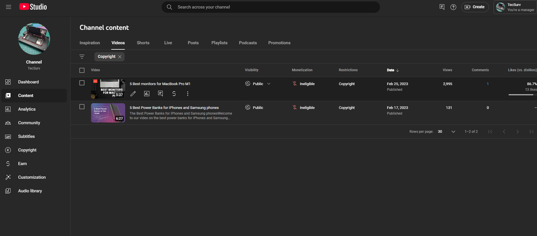Image resolution: width=537 pixels, height=236 pixels.
Task: Go to the previous page of results
Action: click(504, 132)
